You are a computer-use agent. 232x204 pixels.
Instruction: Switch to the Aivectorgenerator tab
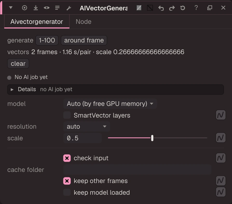(x=37, y=22)
